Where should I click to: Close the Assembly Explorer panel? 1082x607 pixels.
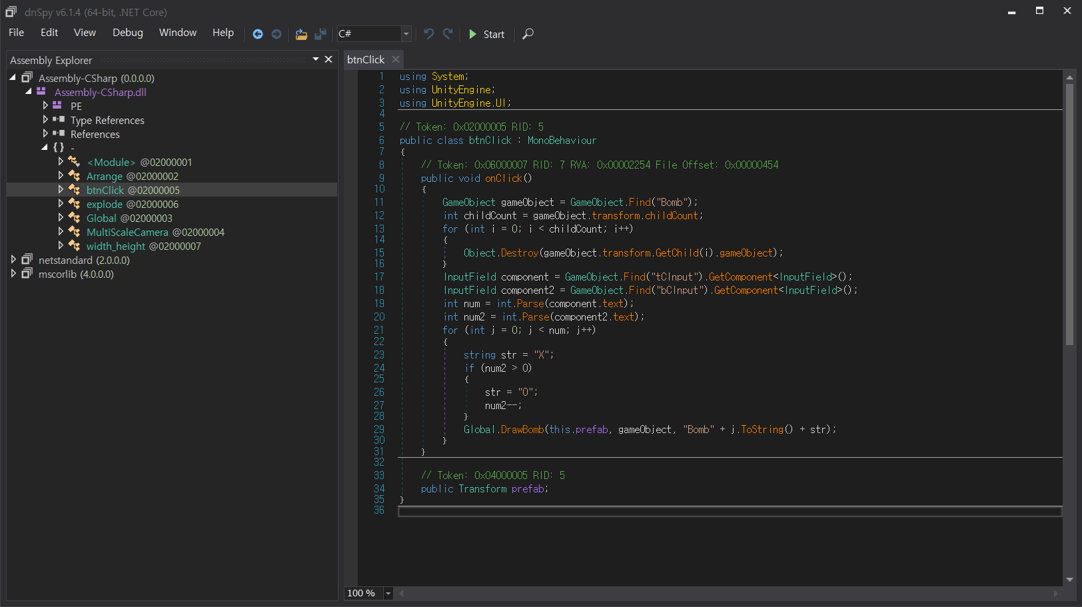[328, 59]
